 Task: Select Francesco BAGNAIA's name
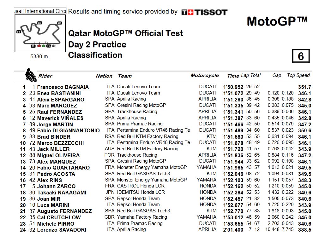coord(63,87)
